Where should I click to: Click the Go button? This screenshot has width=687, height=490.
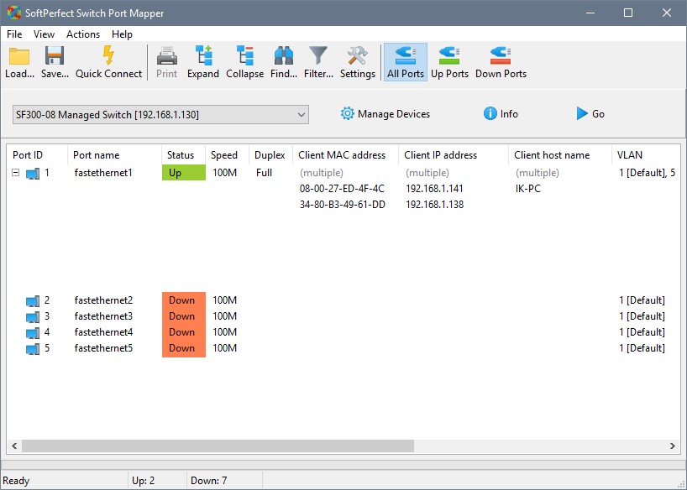coord(590,114)
